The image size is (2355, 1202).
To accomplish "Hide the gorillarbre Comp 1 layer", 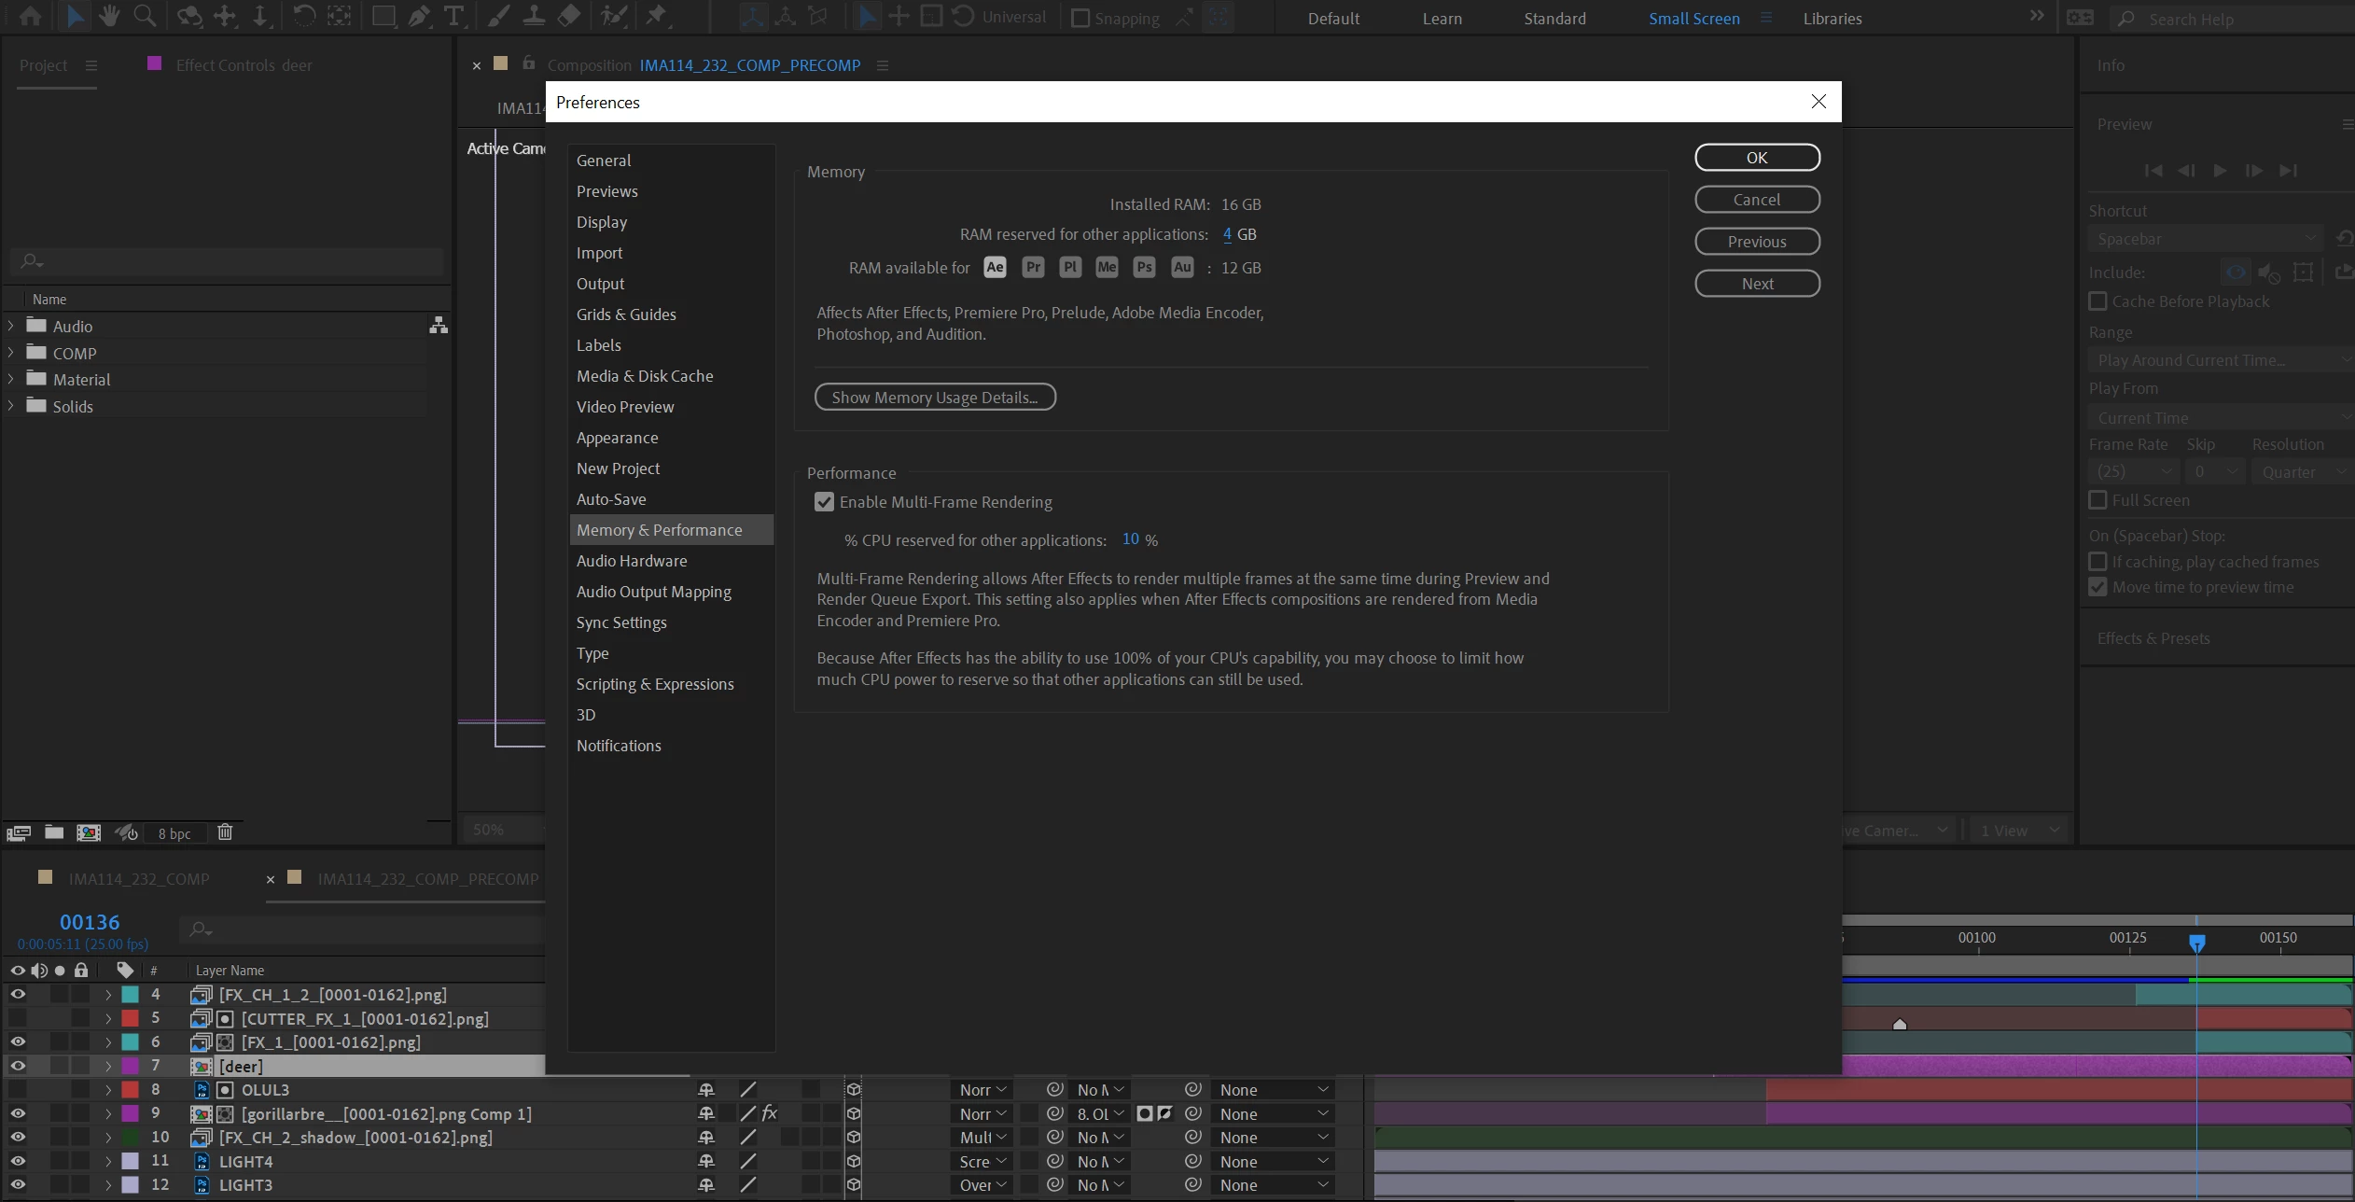I will pyautogui.click(x=18, y=1113).
